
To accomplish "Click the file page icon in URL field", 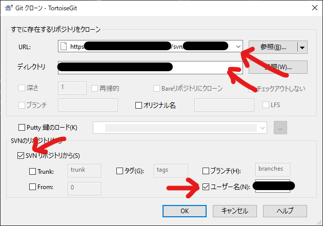I will point(64,46).
